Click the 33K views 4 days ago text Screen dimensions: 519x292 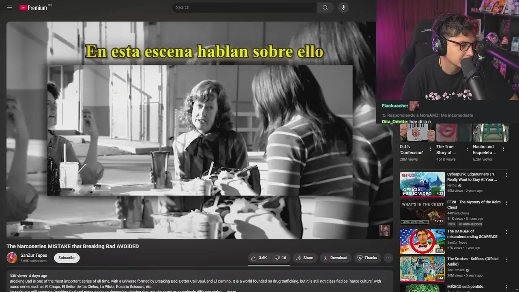tap(28, 276)
